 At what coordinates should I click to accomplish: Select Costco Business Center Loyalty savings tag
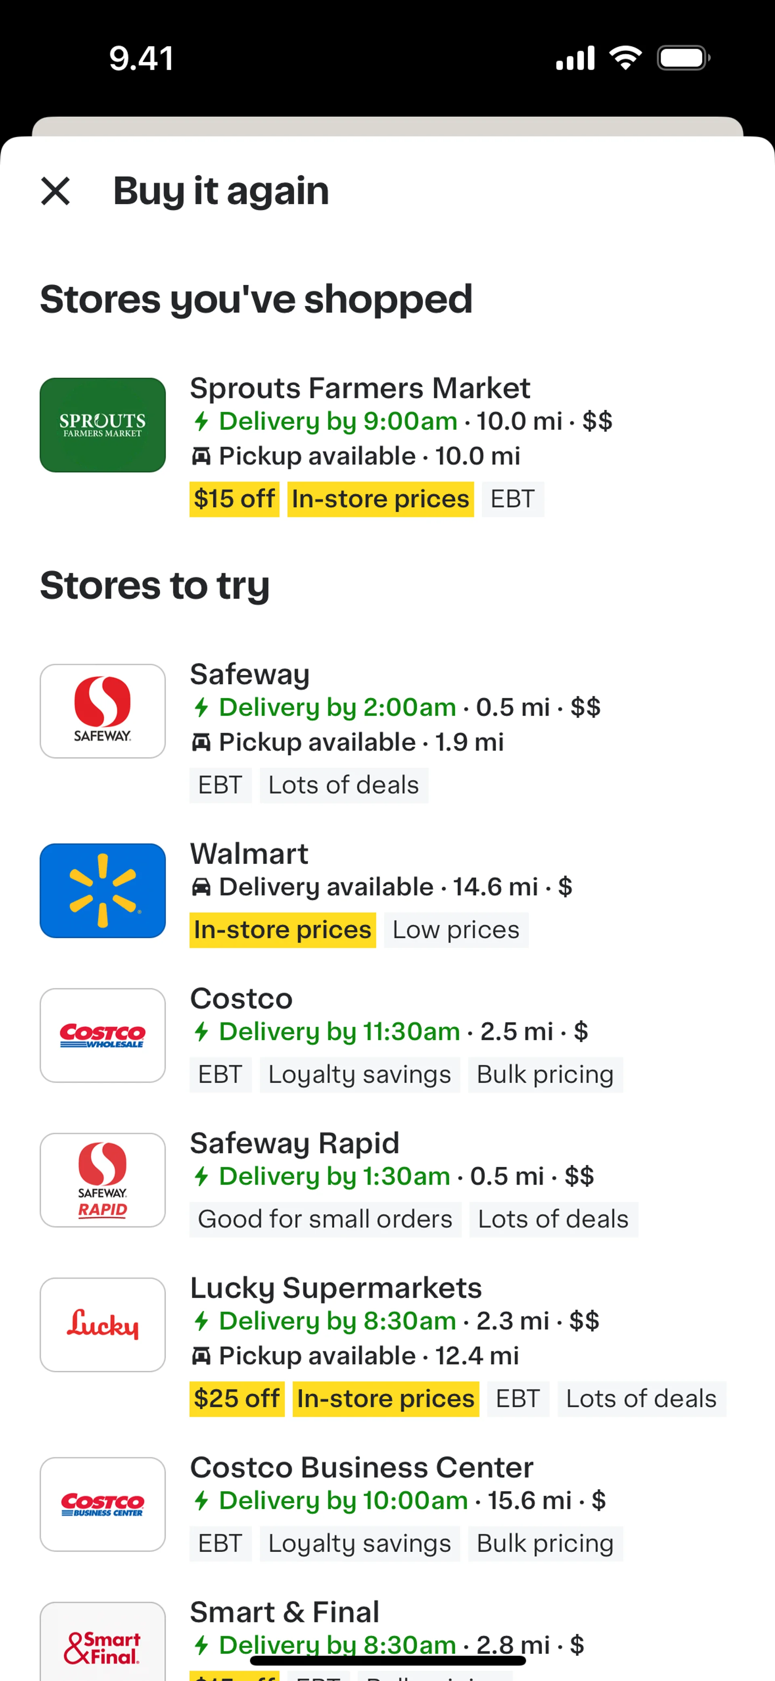[x=360, y=1543]
